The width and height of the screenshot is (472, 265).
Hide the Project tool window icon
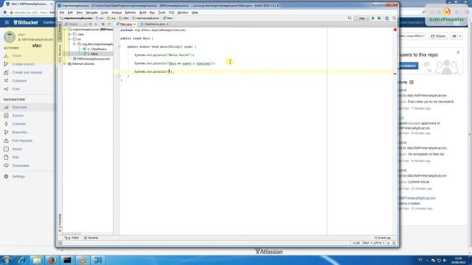point(109,24)
